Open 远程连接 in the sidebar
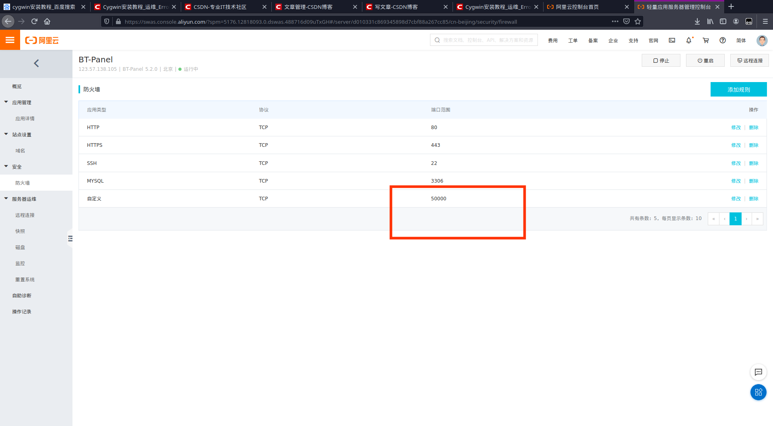 click(25, 215)
